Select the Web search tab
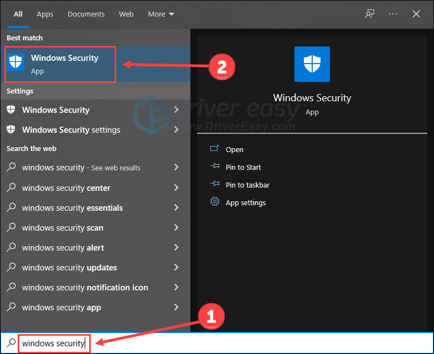The height and width of the screenshot is (354, 434). tap(126, 14)
